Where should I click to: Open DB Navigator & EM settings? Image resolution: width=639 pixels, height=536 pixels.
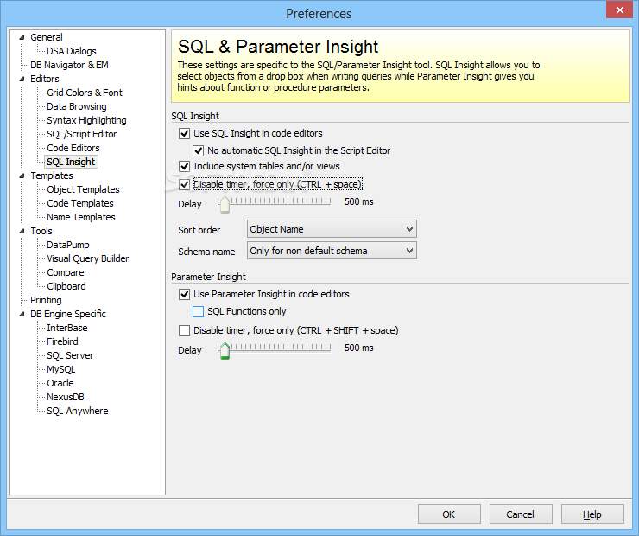click(69, 65)
